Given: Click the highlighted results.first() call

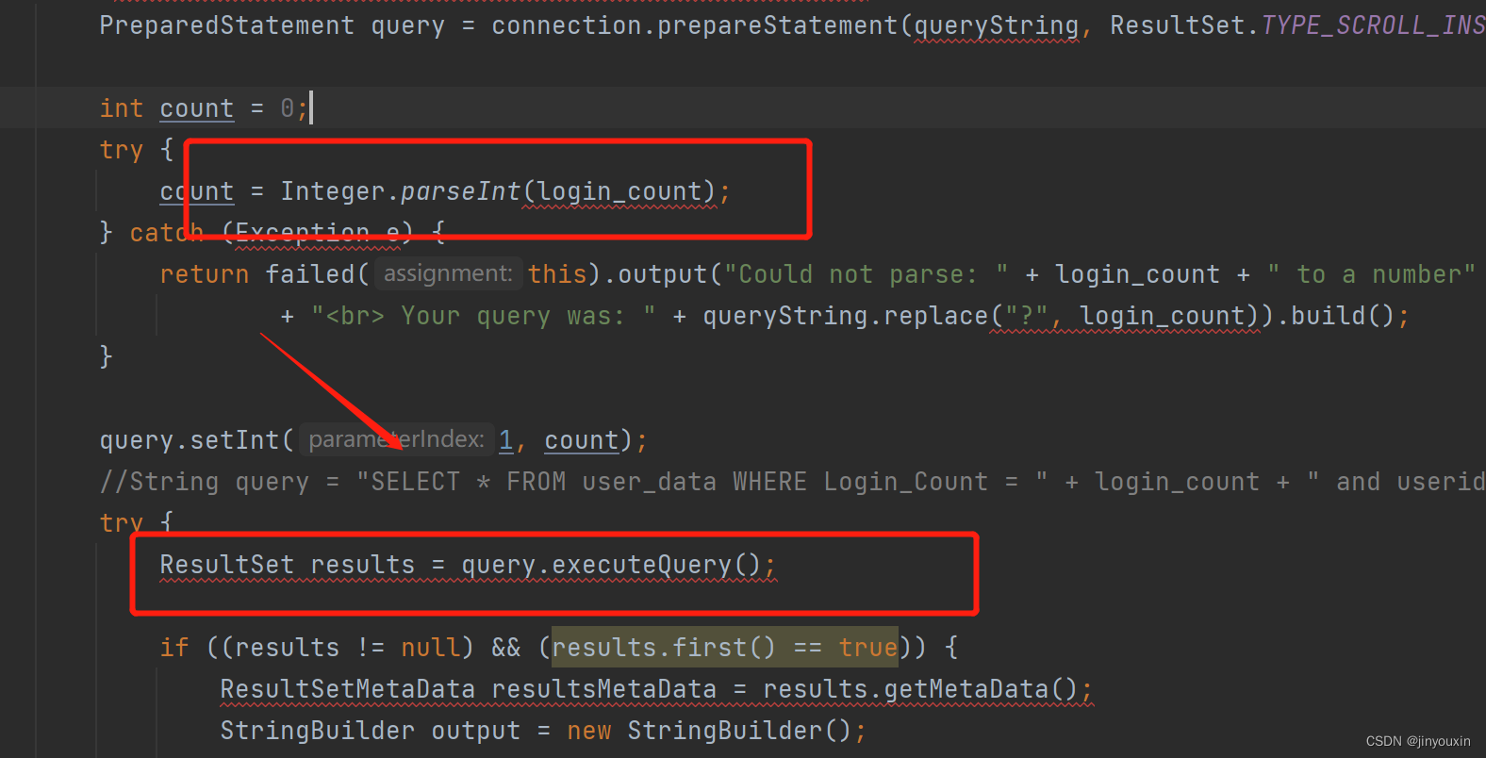Looking at the screenshot, I should (664, 648).
